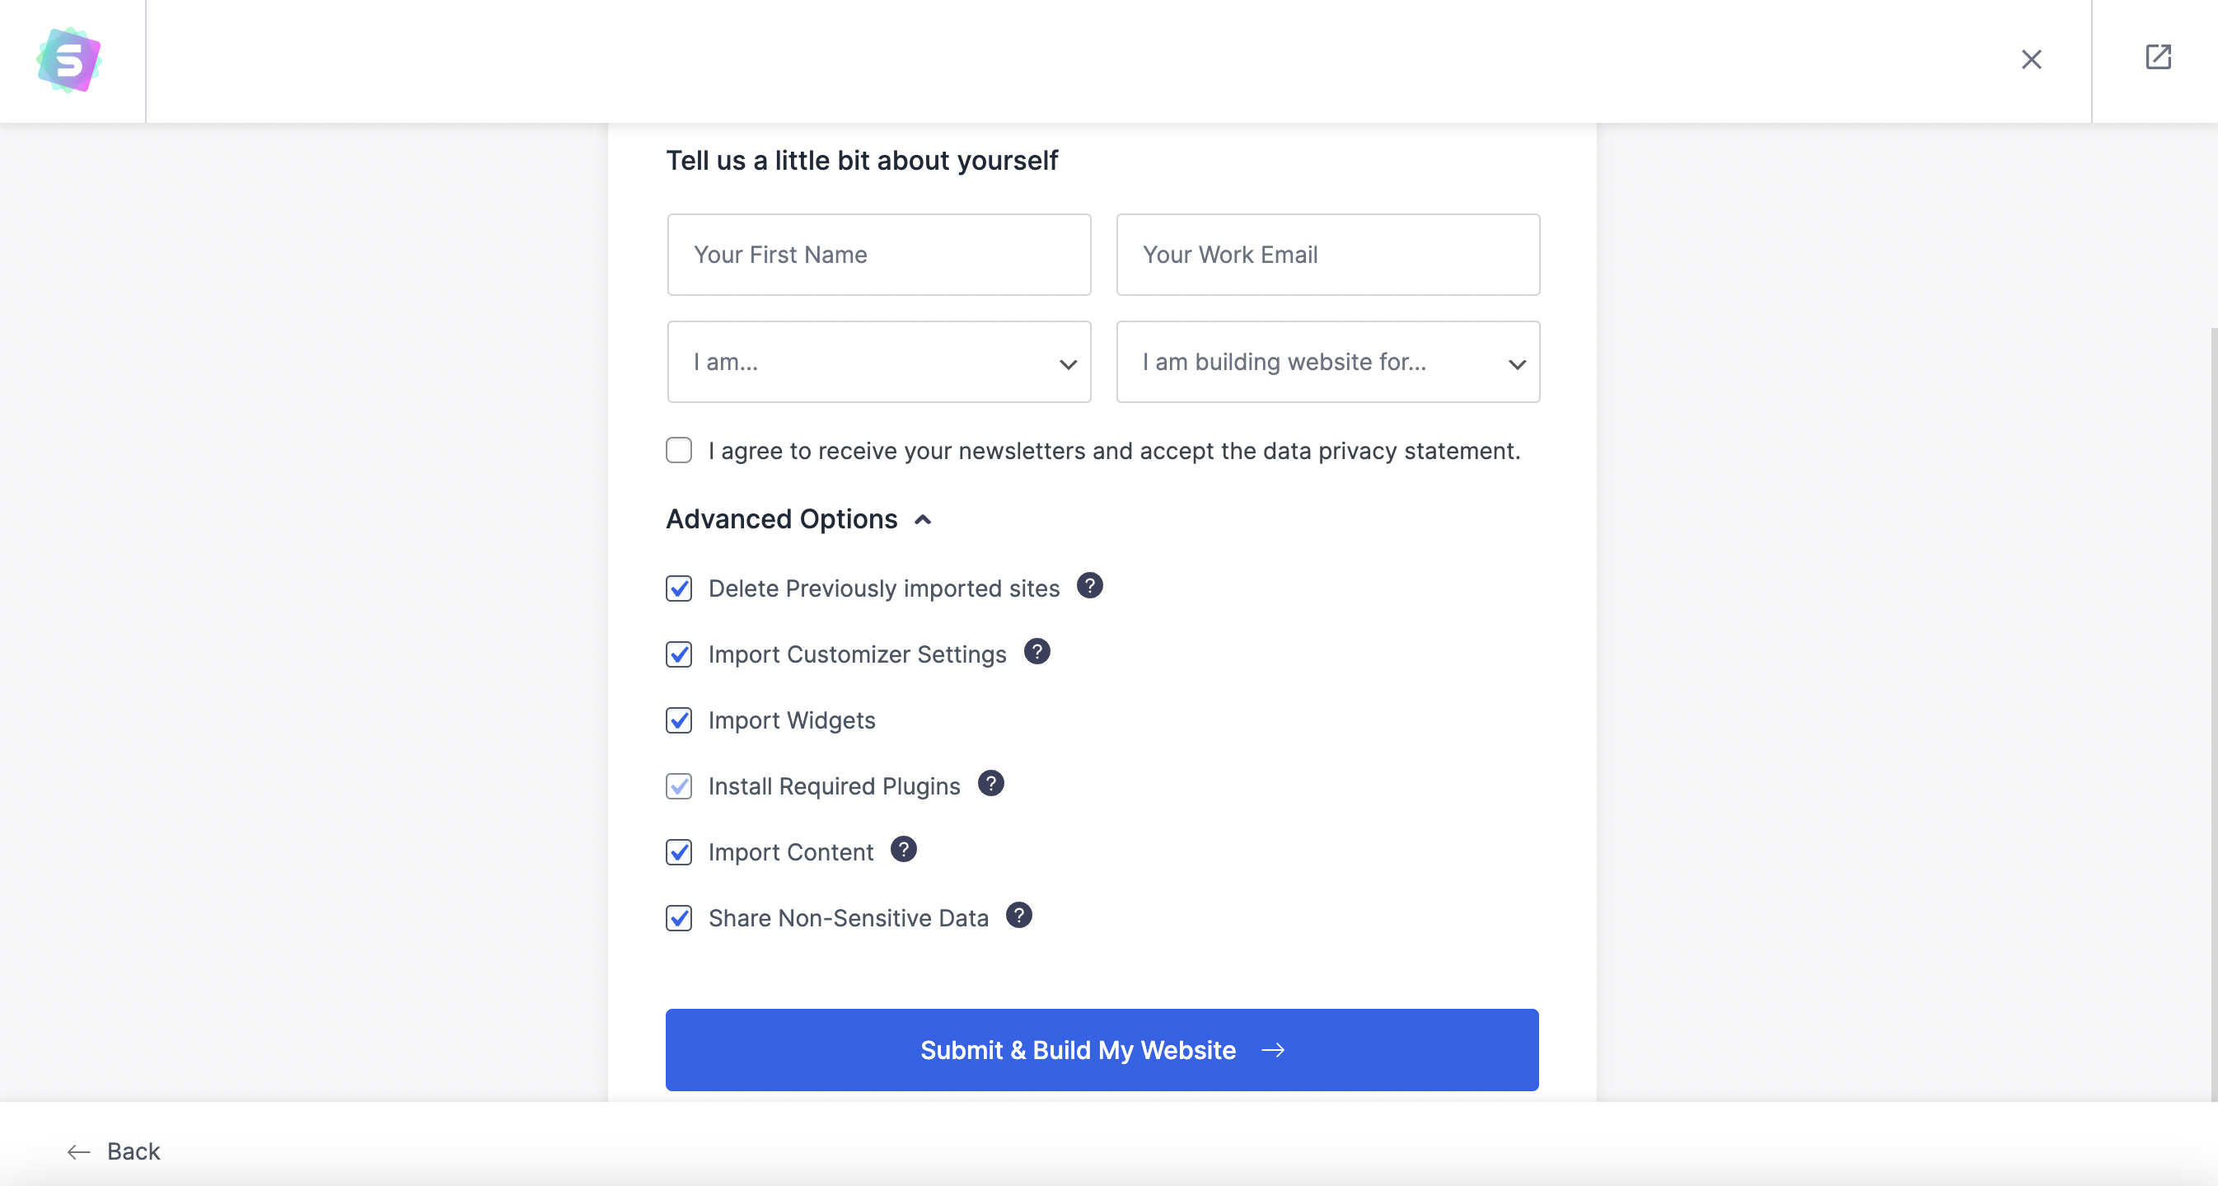2218x1186 pixels.
Task: Click the Your Work Email field
Action: pyautogui.click(x=1327, y=255)
